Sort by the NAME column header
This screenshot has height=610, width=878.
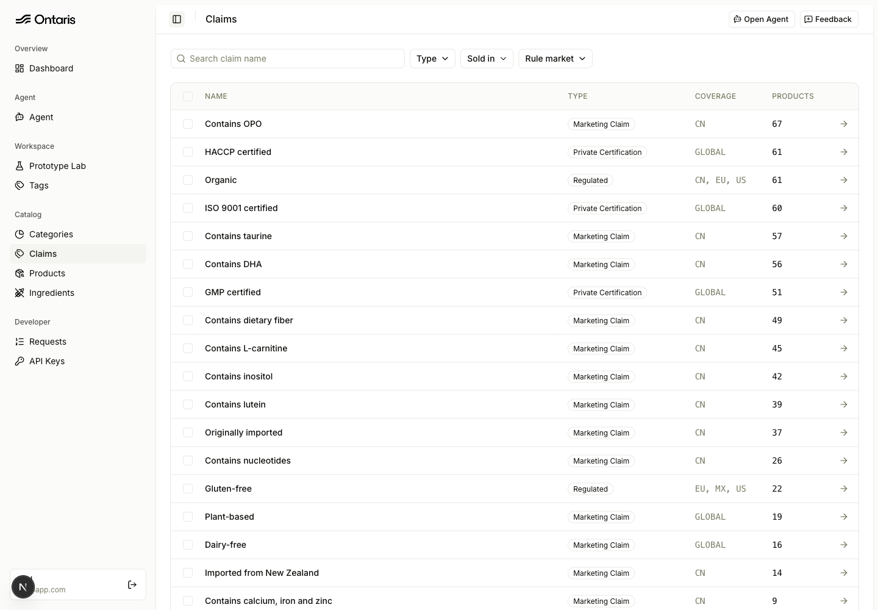coord(216,96)
